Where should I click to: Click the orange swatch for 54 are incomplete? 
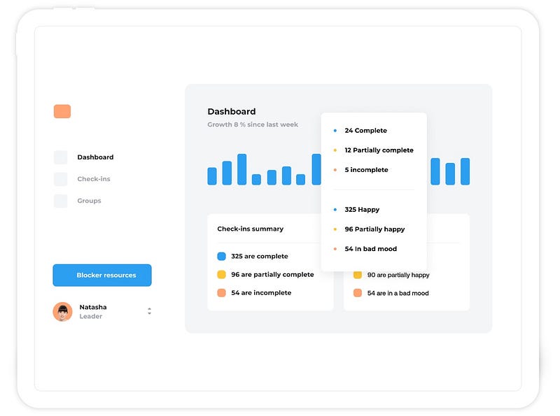[x=221, y=293]
